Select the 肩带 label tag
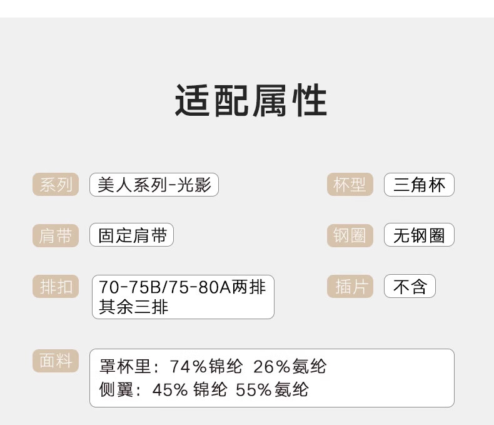This screenshot has width=494, height=425. pos(56,235)
